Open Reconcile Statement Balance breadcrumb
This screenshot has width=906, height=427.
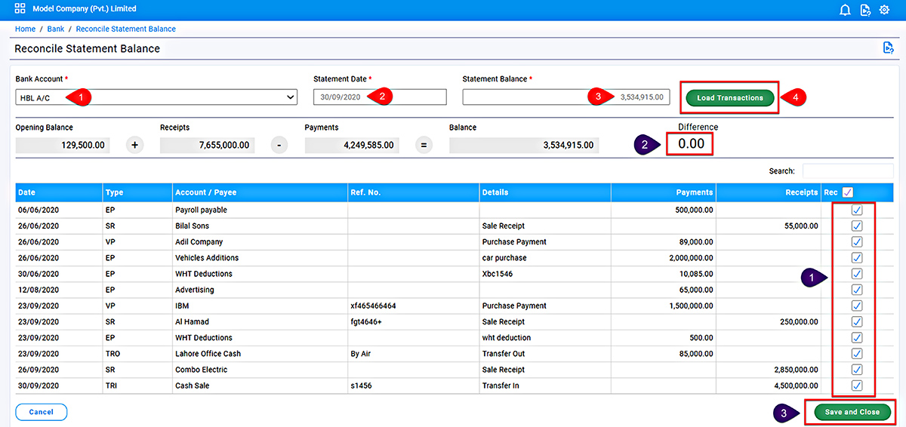(125, 29)
